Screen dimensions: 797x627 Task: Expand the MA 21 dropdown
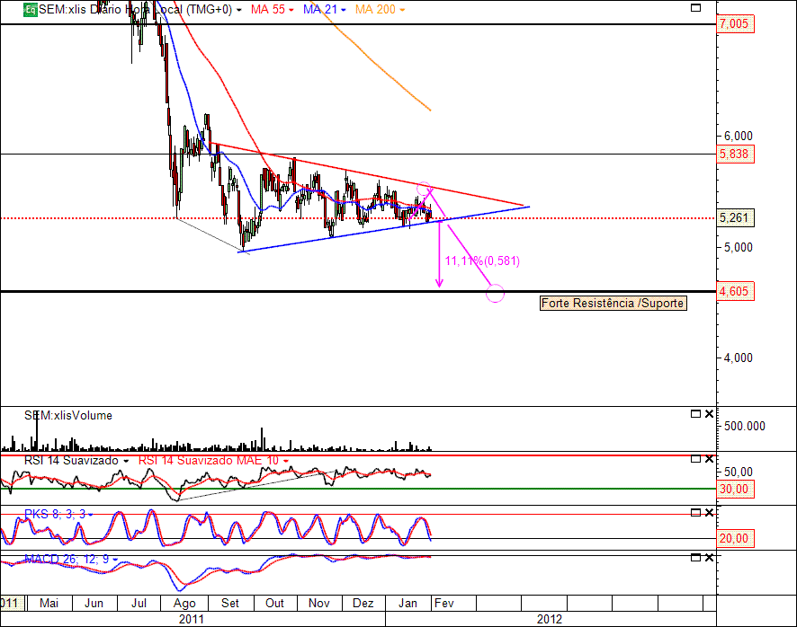point(345,9)
